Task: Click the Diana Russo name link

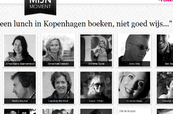Action: 127,111
